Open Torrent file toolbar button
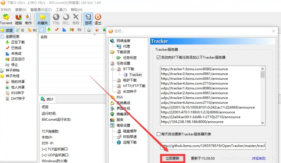Screen dimensions: 281x163 click(6, 19)
